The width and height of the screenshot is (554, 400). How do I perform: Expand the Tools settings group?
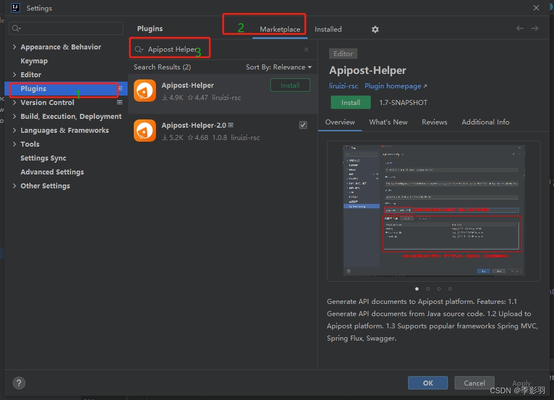point(14,144)
